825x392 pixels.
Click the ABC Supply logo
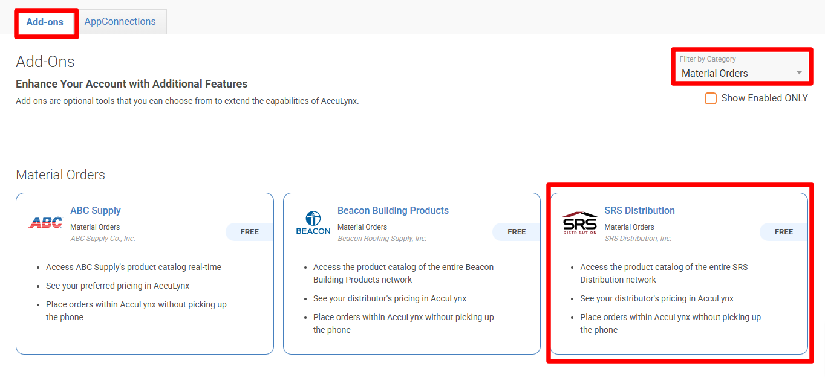pos(46,223)
